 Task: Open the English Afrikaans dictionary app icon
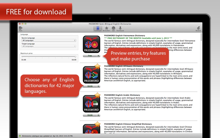pyautogui.click(x=92, y=75)
